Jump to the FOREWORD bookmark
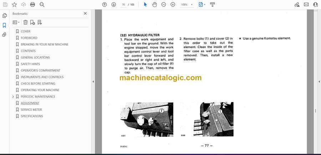The height and width of the screenshot is (155, 321). 29,38
